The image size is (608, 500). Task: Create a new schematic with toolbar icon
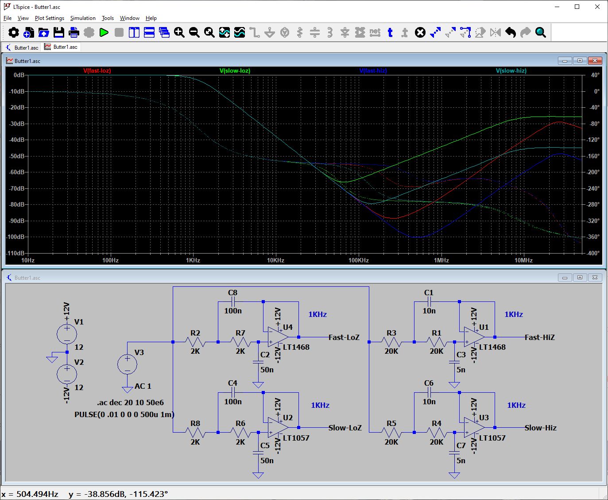(29, 32)
